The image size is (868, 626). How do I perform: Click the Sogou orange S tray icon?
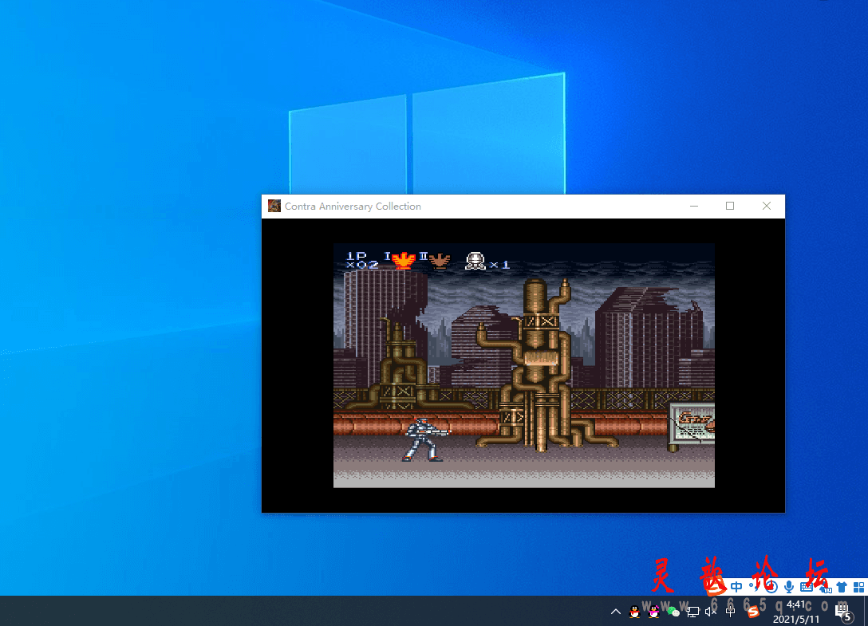(753, 612)
